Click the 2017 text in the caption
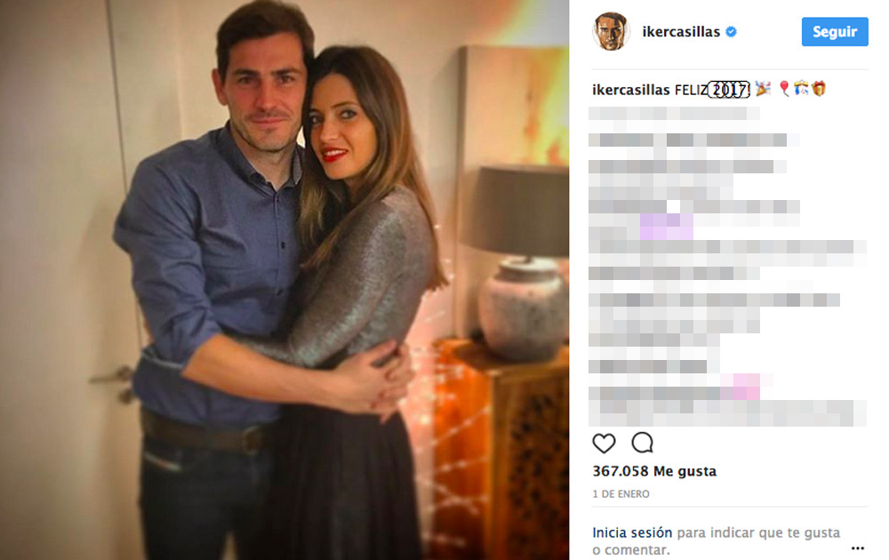 [x=729, y=90]
